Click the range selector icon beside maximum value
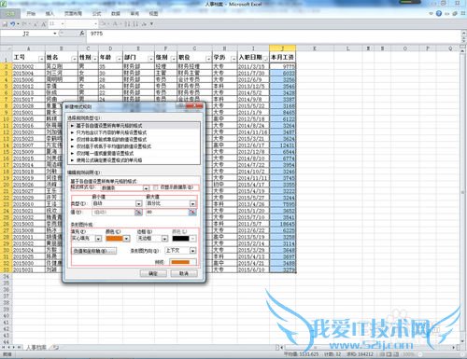This screenshot has height=359, width=467. pyautogui.click(x=192, y=212)
